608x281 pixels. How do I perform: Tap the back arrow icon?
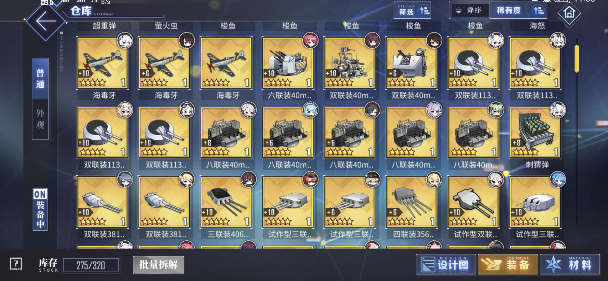(x=46, y=21)
